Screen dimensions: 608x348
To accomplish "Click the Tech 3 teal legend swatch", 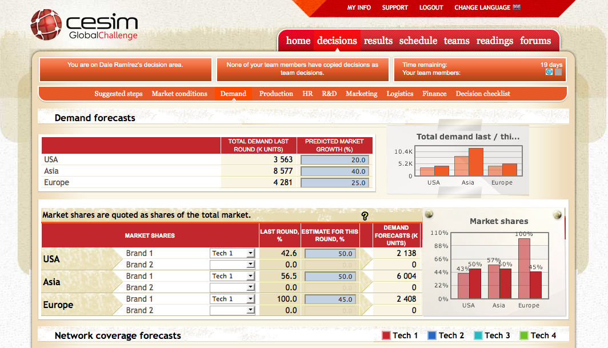I will point(478,335).
